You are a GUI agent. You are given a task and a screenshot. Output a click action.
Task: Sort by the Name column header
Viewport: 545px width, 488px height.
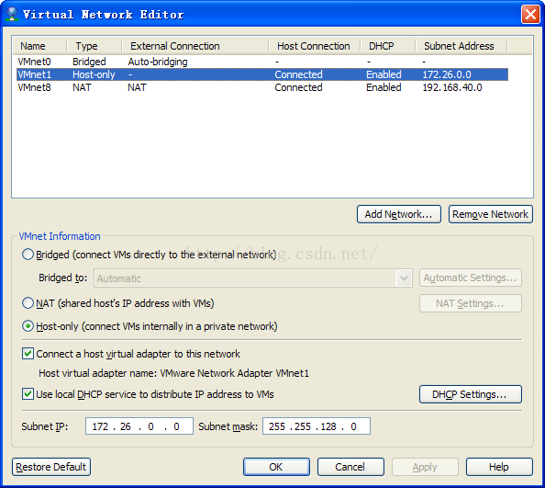point(39,46)
